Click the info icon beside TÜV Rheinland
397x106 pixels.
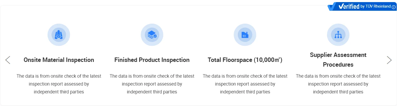[x=394, y=7]
